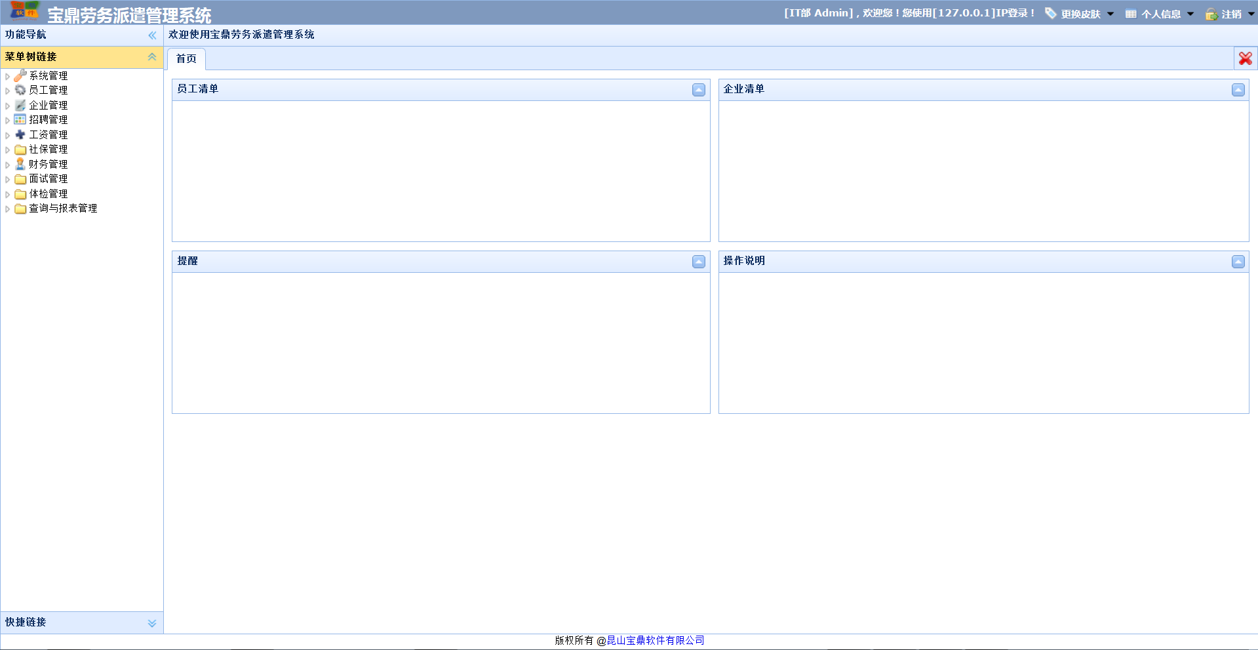The image size is (1258, 650).
Task: Collapse the 操作说明 panel
Action: (1238, 262)
